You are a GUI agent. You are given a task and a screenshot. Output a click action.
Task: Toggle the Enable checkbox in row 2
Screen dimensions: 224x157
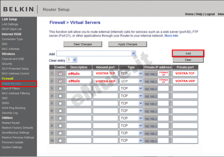(60, 81)
